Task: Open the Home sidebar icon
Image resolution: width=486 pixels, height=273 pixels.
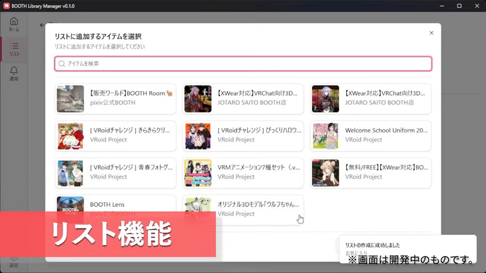Action: coord(14,23)
